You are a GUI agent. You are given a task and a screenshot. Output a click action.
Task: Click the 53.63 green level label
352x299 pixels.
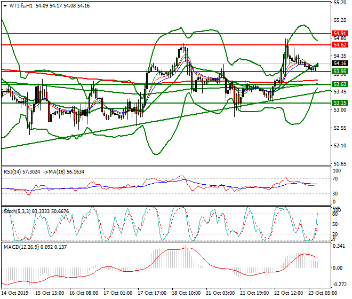[340, 84]
